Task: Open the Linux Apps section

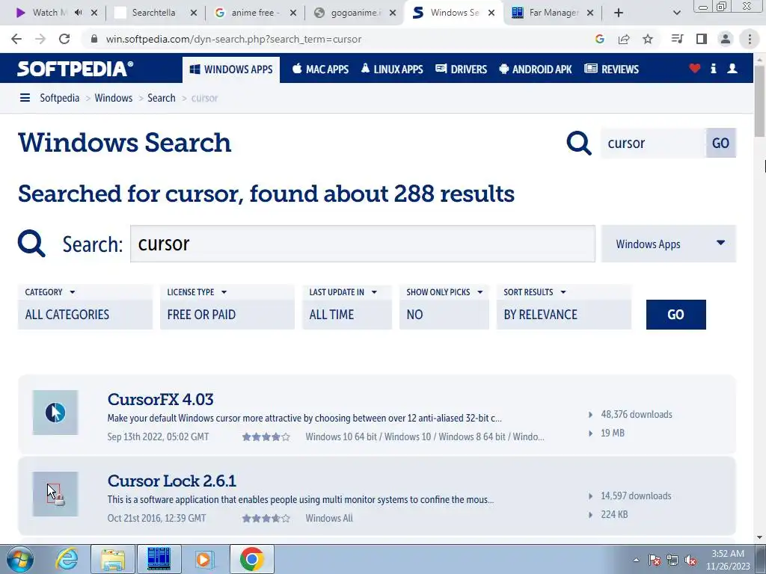Action: point(392,70)
